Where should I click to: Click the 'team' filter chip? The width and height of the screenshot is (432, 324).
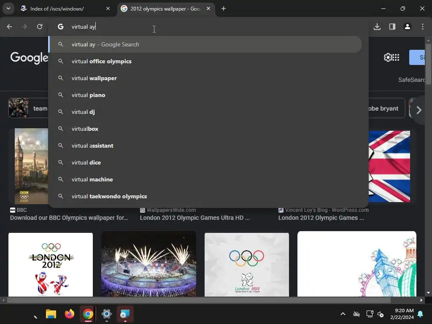[x=28, y=108]
